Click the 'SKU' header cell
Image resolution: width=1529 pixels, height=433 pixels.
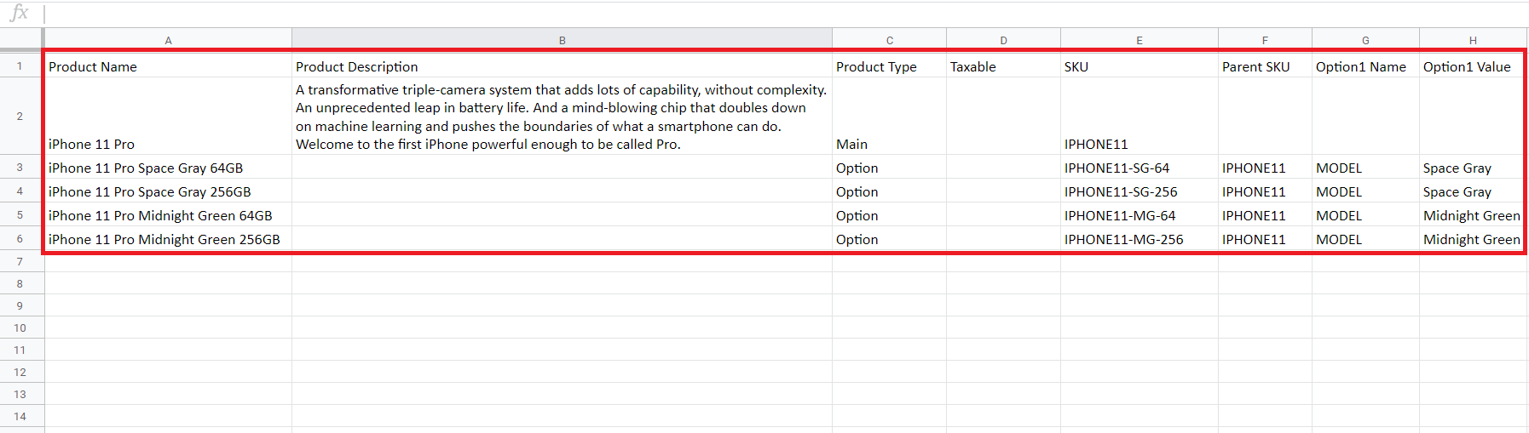pyautogui.click(x=1139, y=66)
